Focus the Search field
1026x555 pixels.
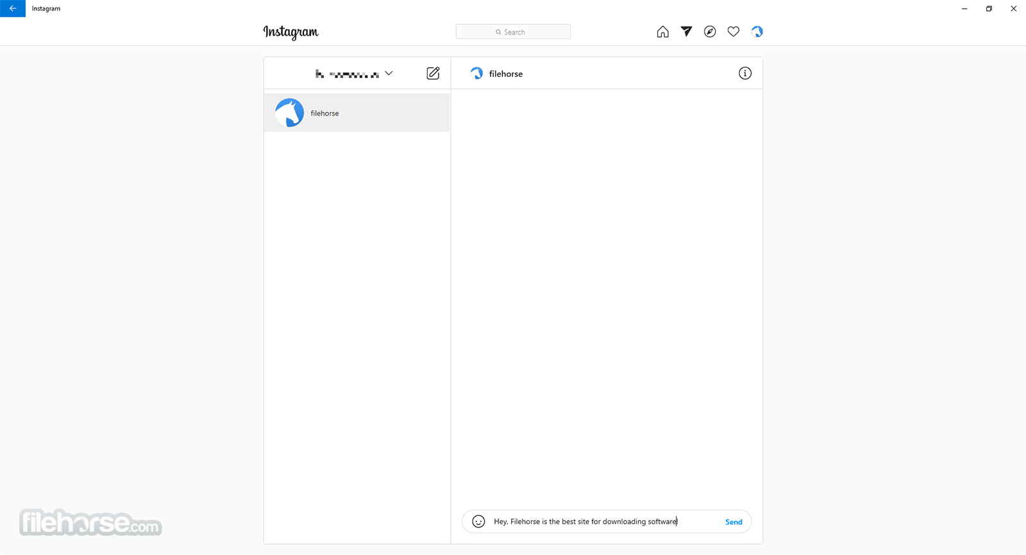tap(513, 32)
